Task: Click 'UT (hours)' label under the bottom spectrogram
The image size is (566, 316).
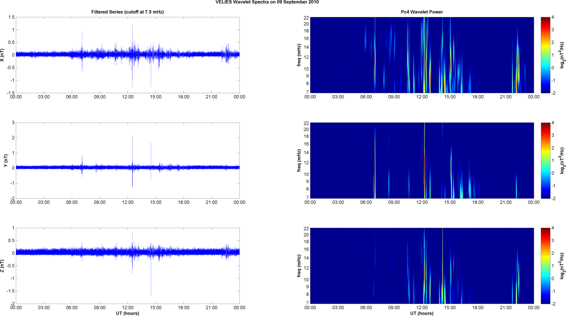Action: 422,313
